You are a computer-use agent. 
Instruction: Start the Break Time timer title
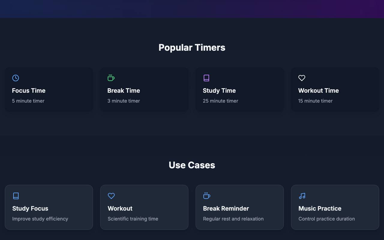tap(124, 91)
